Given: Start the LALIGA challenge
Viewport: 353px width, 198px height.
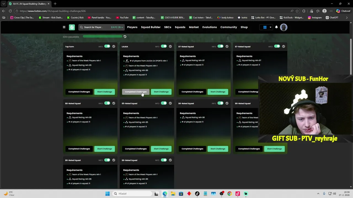Looking at the screenshot, I should tap(161, 92).
